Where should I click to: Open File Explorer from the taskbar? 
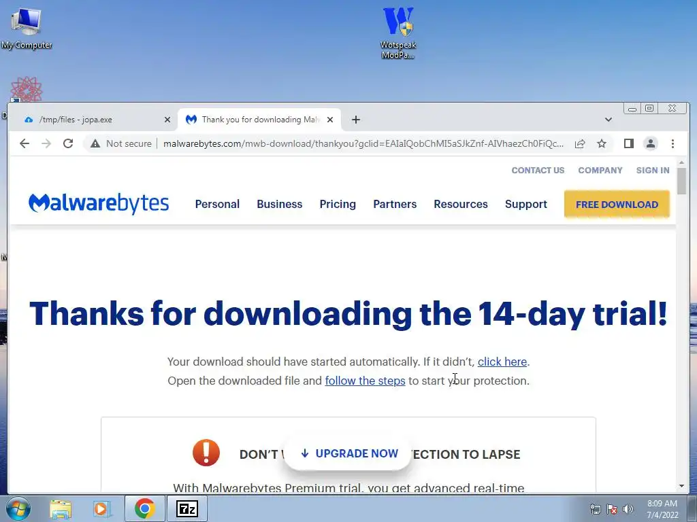(61, 508)
